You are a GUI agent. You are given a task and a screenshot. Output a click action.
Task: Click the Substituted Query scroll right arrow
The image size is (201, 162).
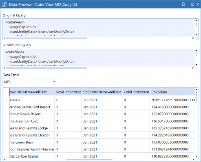tap(193, 68)
